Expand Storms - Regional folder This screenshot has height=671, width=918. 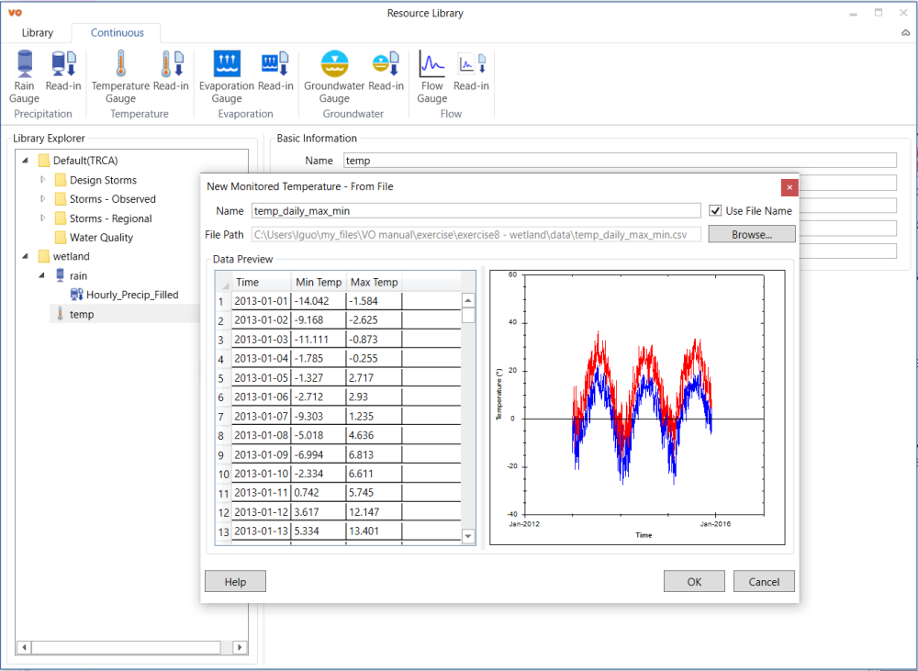click(x=43, y=218)
